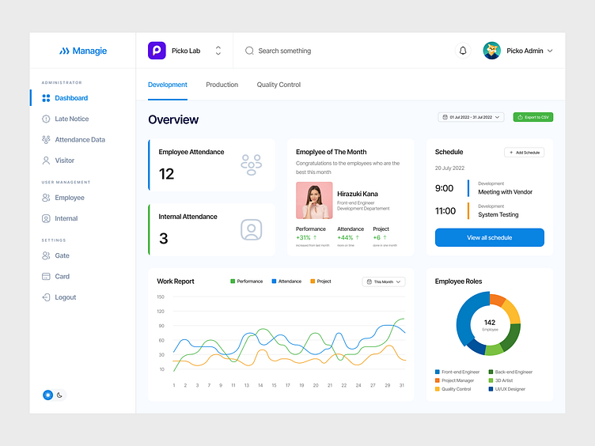Screen dimensions: 595x446
Task: Click Export to CSV button
Action: point(533,117)
